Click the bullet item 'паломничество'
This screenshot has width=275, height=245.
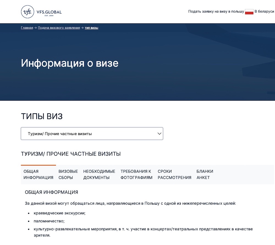point(49,221)
